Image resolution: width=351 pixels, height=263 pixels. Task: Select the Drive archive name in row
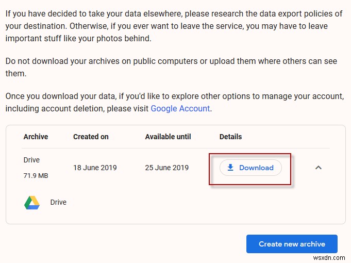(31, 160)
